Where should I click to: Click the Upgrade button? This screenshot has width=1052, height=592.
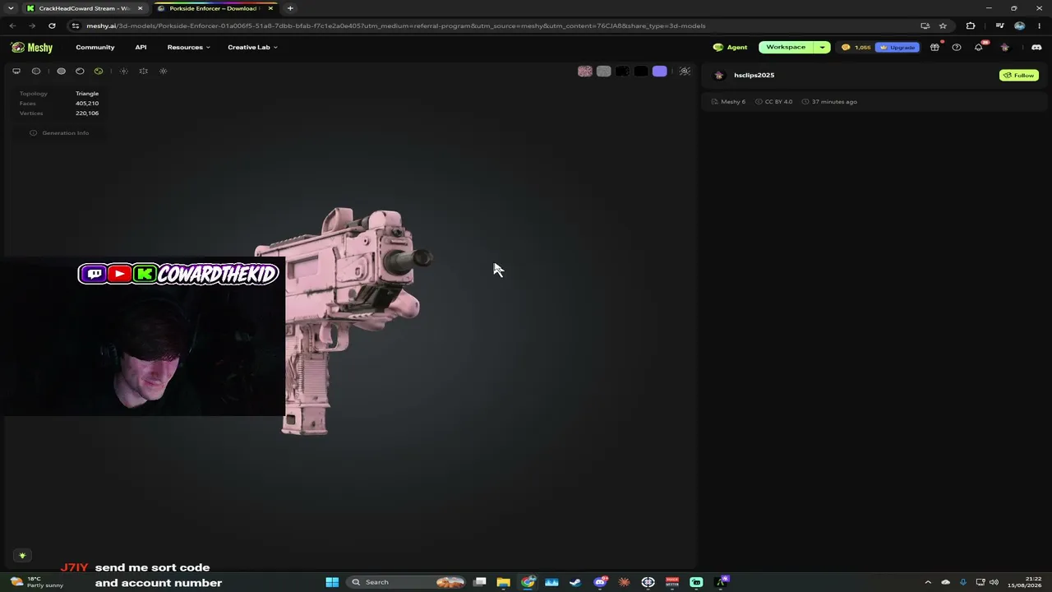pyautogui.click(x=897, y=48)
